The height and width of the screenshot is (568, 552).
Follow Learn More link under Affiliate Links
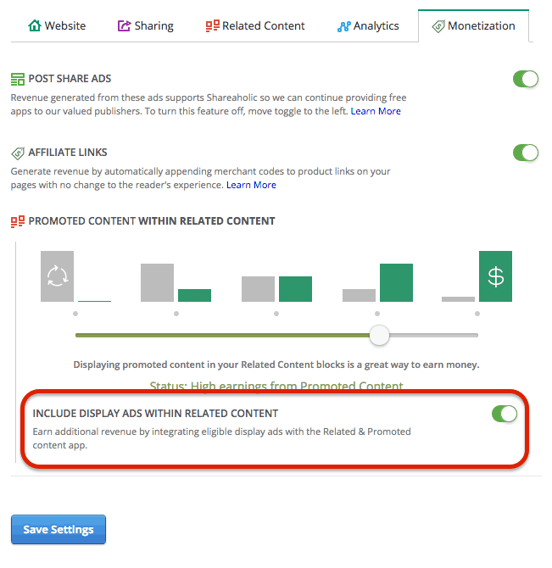tap(251, 185)
